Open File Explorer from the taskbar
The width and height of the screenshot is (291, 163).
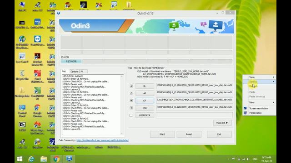pyautogui.click(x=44, y=159)
